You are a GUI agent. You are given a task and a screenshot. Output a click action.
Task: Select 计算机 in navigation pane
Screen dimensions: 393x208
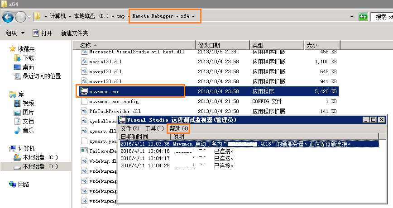(22, 148)
